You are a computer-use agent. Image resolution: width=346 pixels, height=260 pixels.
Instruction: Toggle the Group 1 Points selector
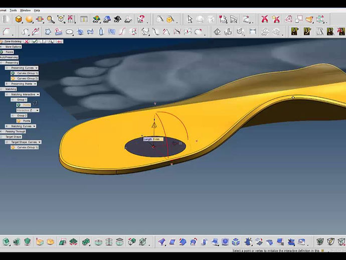pos(19,105)
